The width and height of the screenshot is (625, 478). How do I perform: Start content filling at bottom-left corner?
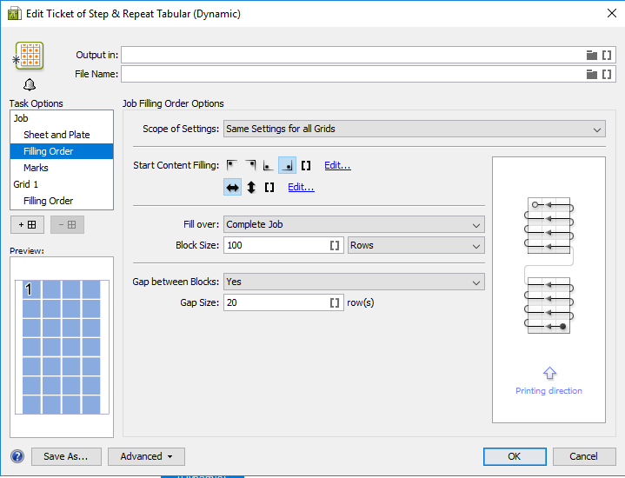coord(269,165)
